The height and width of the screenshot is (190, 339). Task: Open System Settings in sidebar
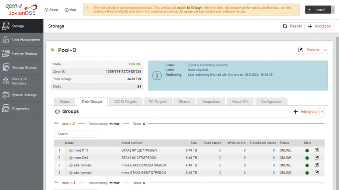point(21,95)
